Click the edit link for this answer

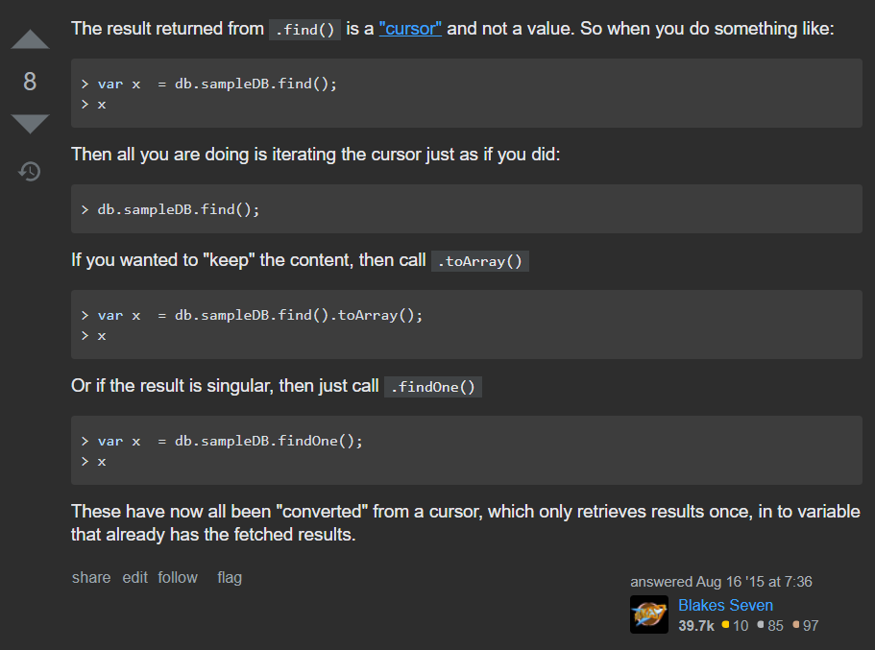coord(134,577)
